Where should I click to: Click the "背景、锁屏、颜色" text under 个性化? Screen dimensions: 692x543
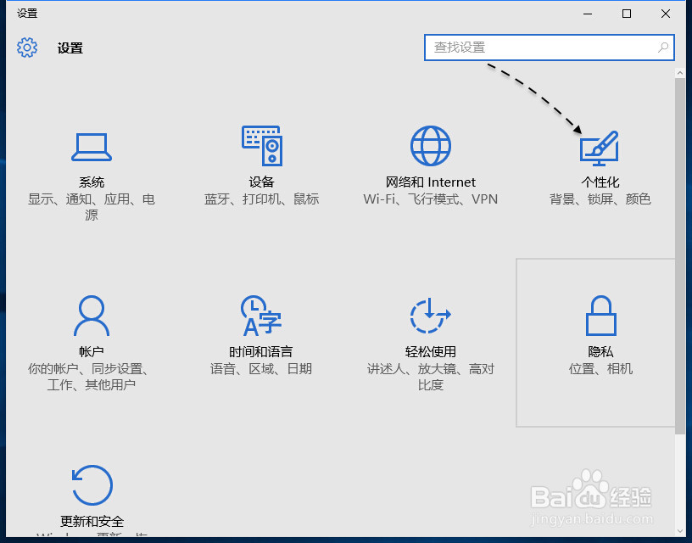pyautogui.click(x=600, y=199)
